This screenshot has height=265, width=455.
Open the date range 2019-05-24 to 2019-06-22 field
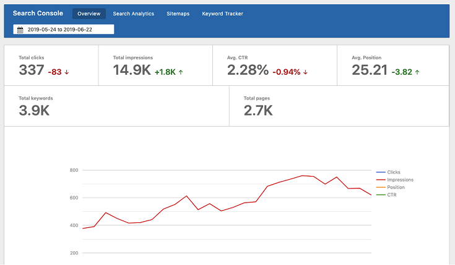64,29
